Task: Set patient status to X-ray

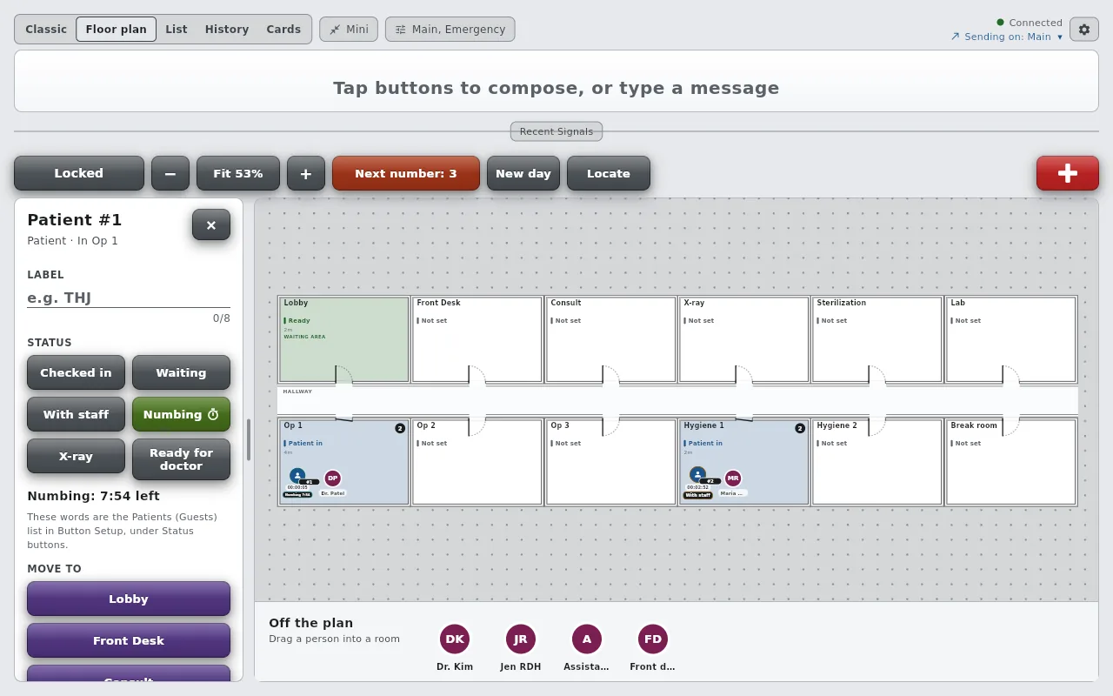Action: [77, 456]
